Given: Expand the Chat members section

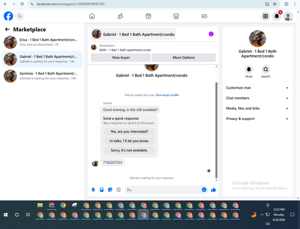Looking at the screenshot, I should coord(257,98).
